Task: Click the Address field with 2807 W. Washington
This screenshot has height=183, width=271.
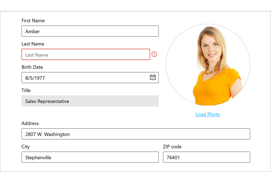Action: pos(135,134)
